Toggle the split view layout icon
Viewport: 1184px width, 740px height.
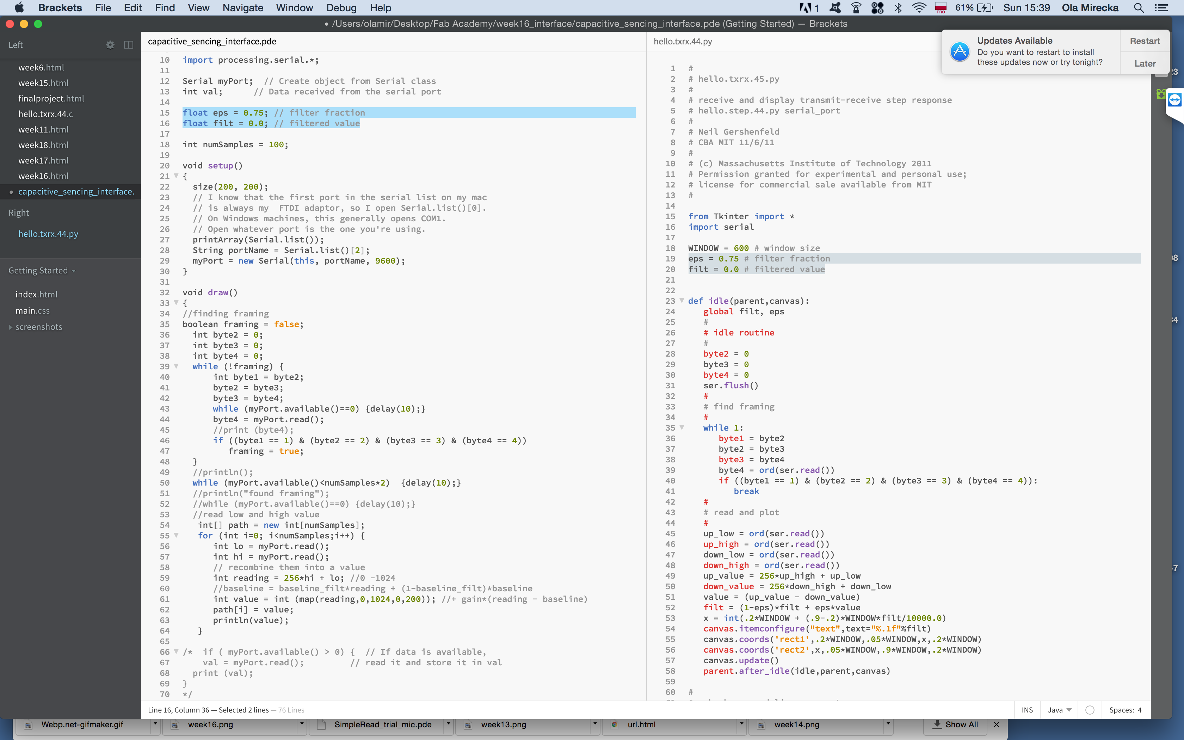click(129, 44)
